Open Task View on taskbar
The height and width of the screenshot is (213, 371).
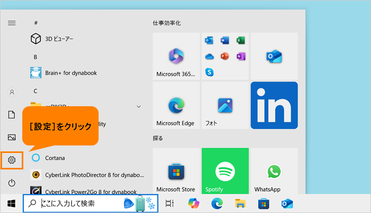(170, 203)
